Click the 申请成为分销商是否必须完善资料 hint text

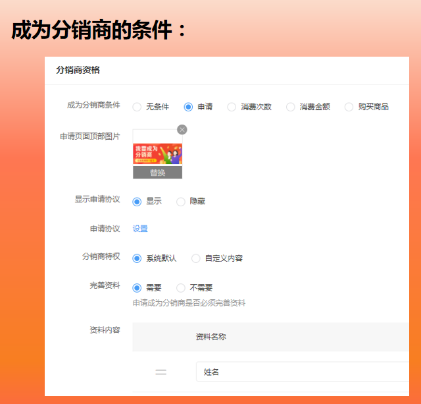pyautogui.click(x=189, y=303)
